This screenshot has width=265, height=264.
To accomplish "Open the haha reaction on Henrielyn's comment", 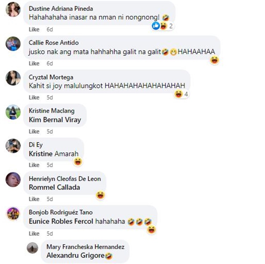I will (100, 195).
